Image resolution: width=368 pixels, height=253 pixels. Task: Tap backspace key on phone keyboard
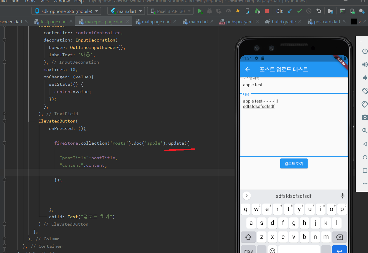point(339,237)
